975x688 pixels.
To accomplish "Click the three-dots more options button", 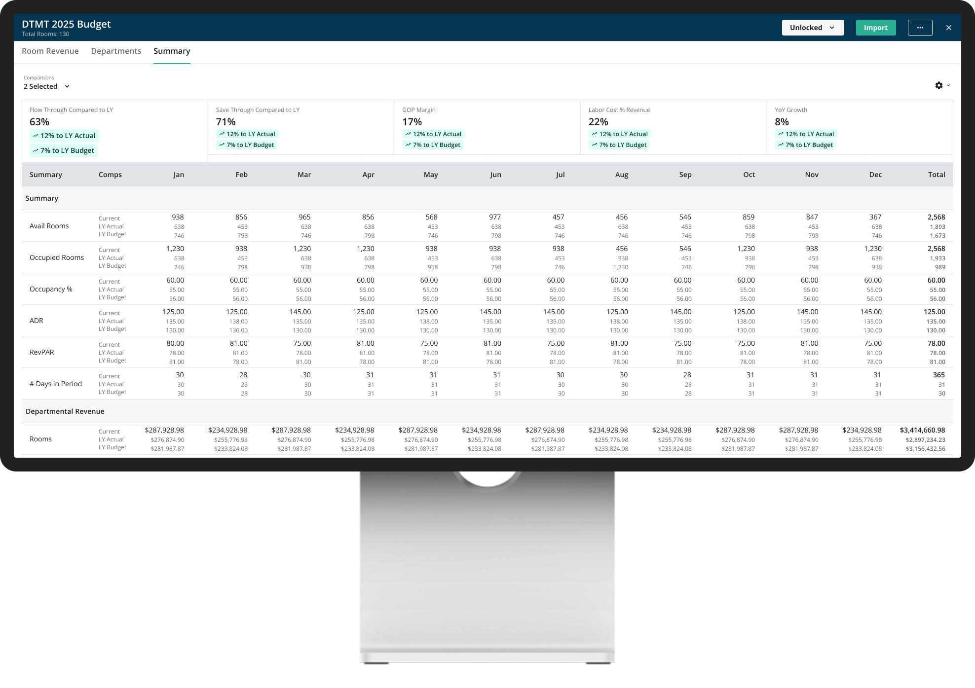I will (920, 28).
